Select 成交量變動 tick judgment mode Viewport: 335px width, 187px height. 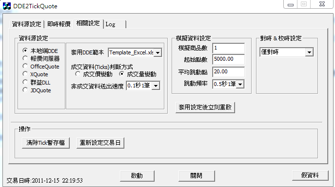tap(138, 74)
